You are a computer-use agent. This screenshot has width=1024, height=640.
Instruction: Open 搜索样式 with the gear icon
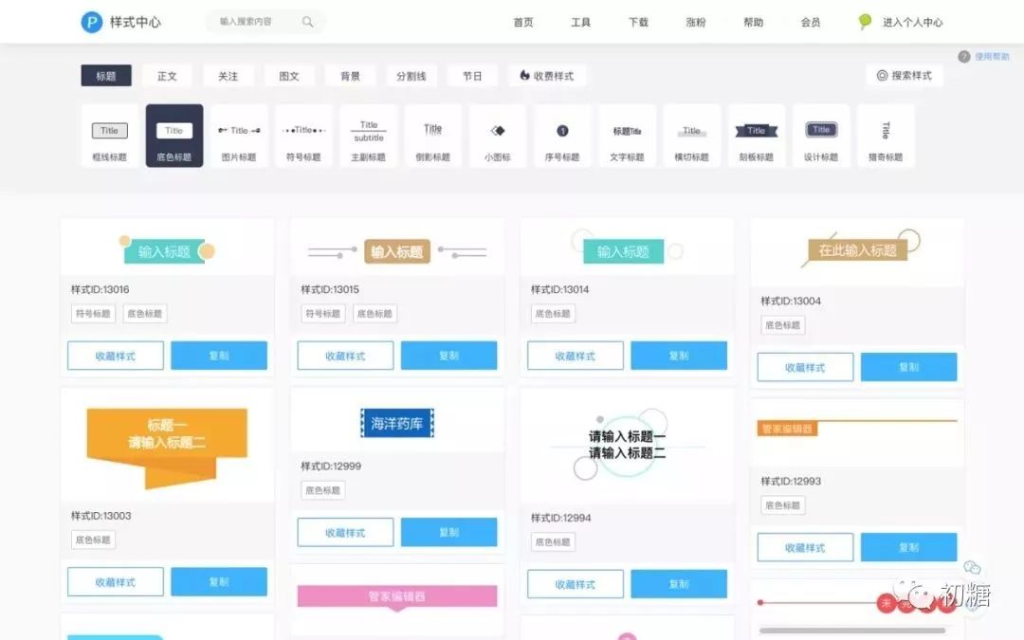tap(904, 75)
